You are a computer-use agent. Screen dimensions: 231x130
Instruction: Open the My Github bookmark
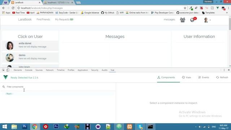click(x=108, y=13)
